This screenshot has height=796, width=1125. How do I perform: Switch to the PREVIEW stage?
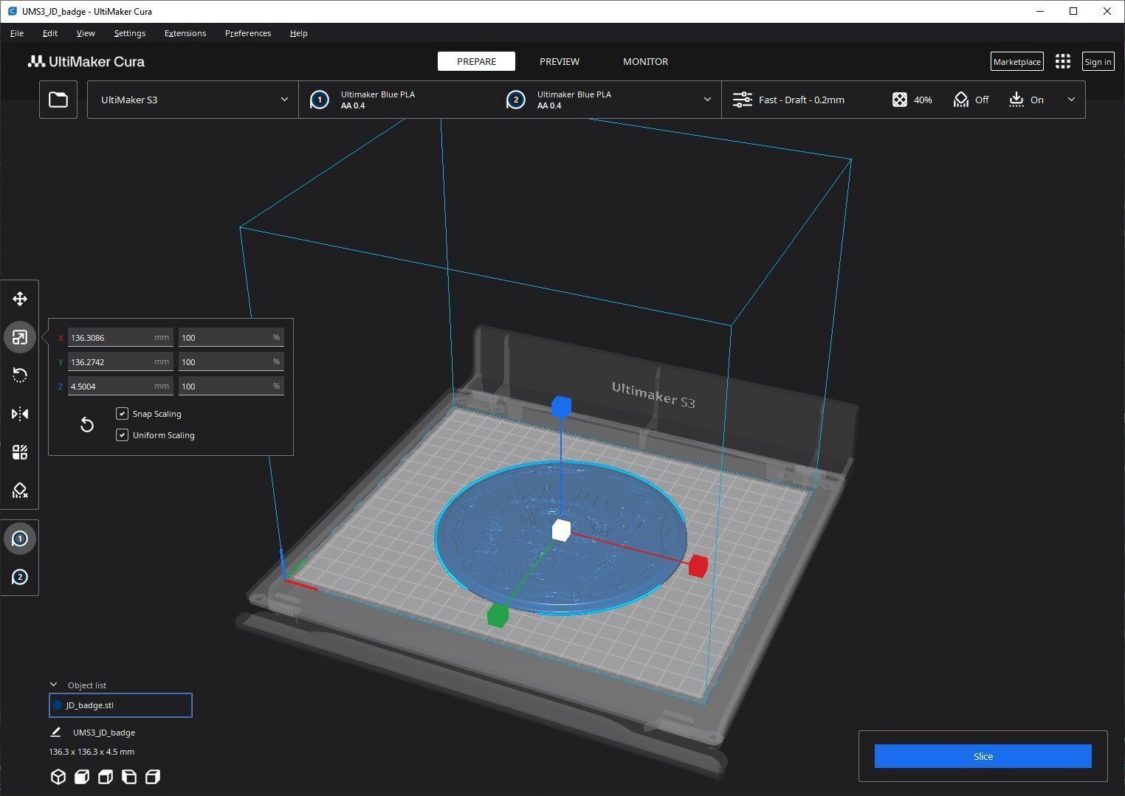(x=560, y=61)
